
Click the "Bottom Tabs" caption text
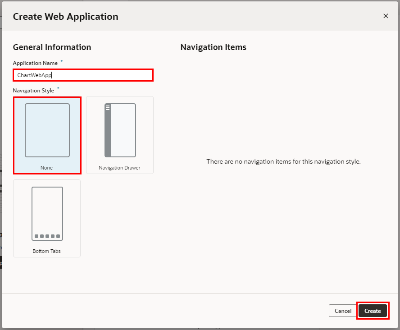click(47, 251)
